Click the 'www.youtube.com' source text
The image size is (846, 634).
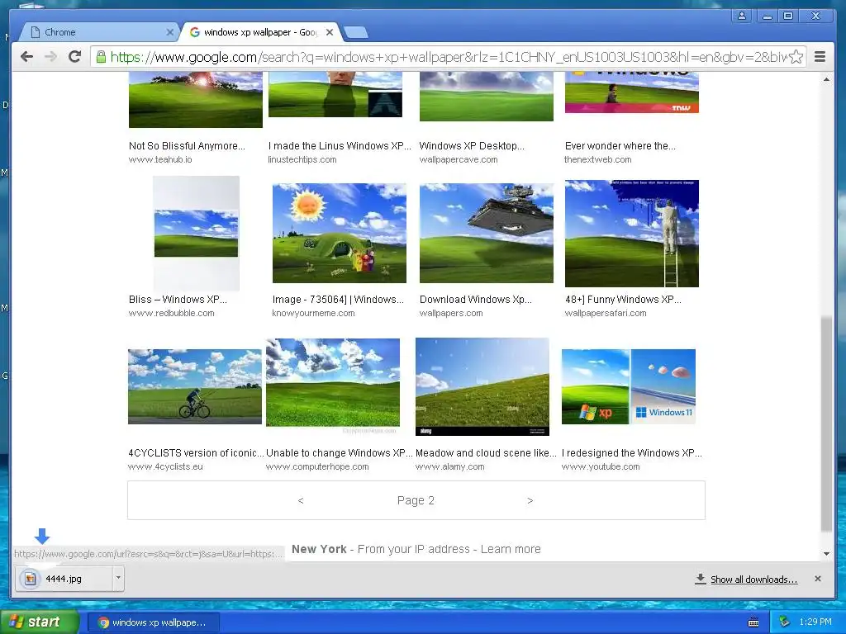(601, 467)
